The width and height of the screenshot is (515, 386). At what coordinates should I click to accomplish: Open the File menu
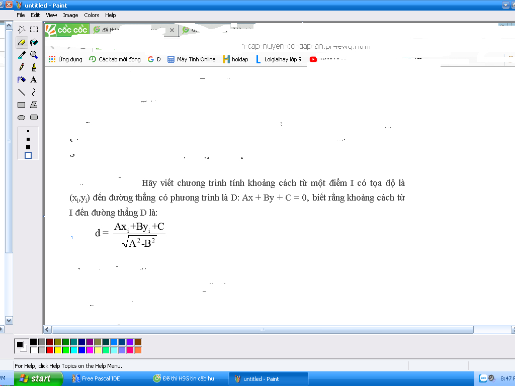pos(21,15)
